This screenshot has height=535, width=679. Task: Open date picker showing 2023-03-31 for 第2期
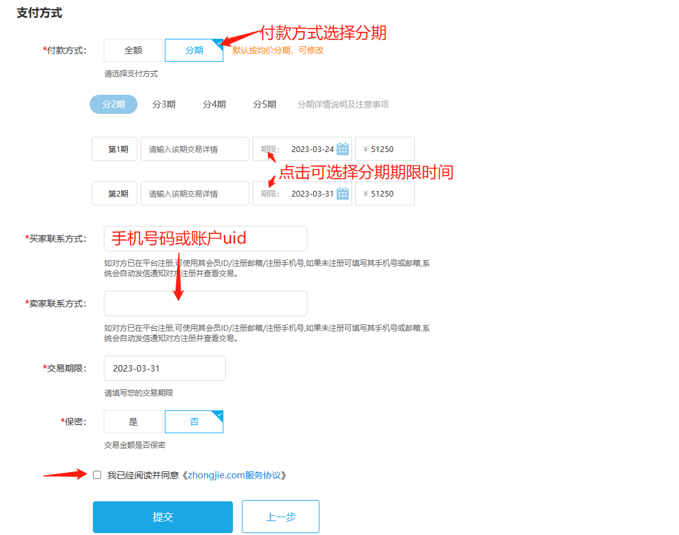312,194
